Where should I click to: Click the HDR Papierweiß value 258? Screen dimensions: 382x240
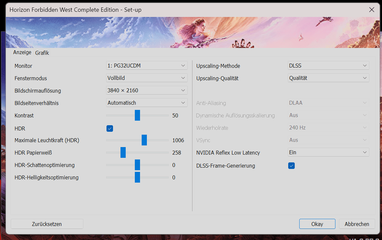tap(177, 153)
